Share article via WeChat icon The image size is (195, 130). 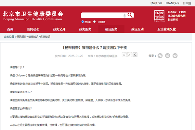(160, 56)
